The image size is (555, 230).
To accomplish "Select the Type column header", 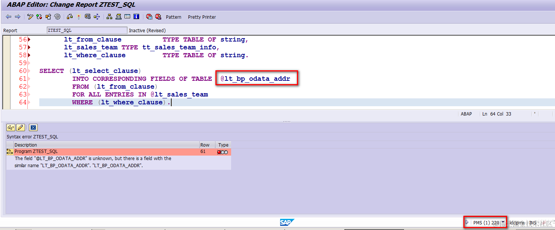I will (x=223, y=145).
